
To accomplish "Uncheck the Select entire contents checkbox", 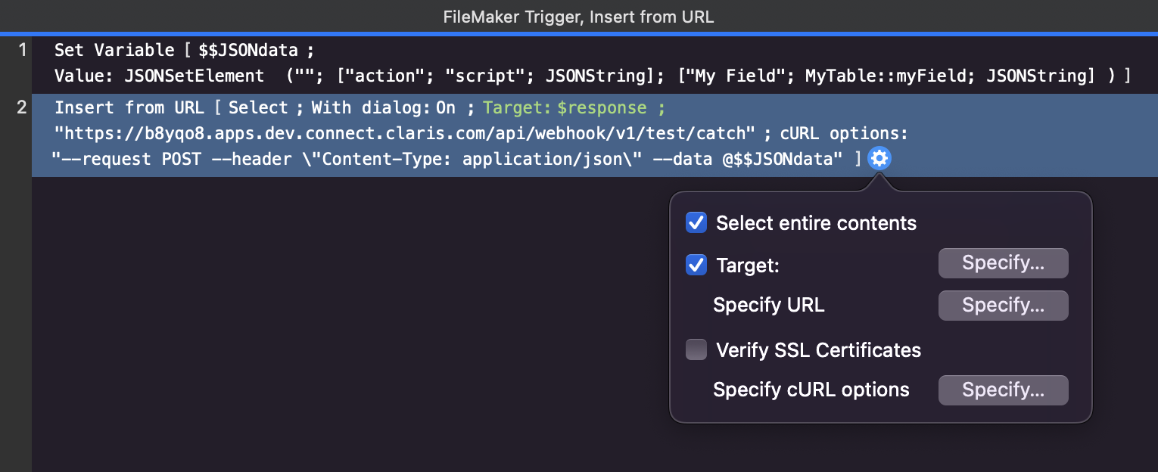I will point(696,222).
